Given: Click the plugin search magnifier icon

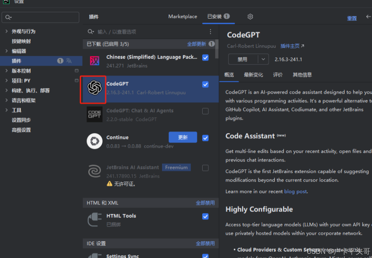Looking at the screenshot, I should [91, 32].
